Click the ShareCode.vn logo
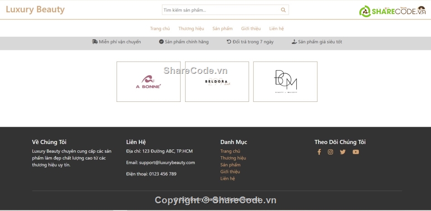The height and width of the screenshot is (211, 431). (x=392, y=11)
